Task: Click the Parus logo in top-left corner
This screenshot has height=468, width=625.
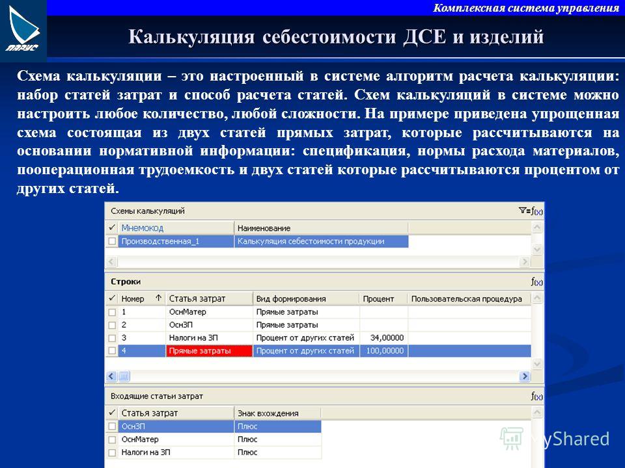Action: pyautogui.click(x=23, y=31)
